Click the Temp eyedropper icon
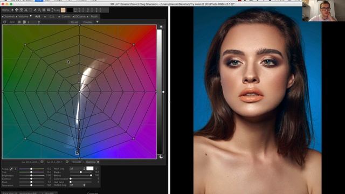 tap(11, 169)
